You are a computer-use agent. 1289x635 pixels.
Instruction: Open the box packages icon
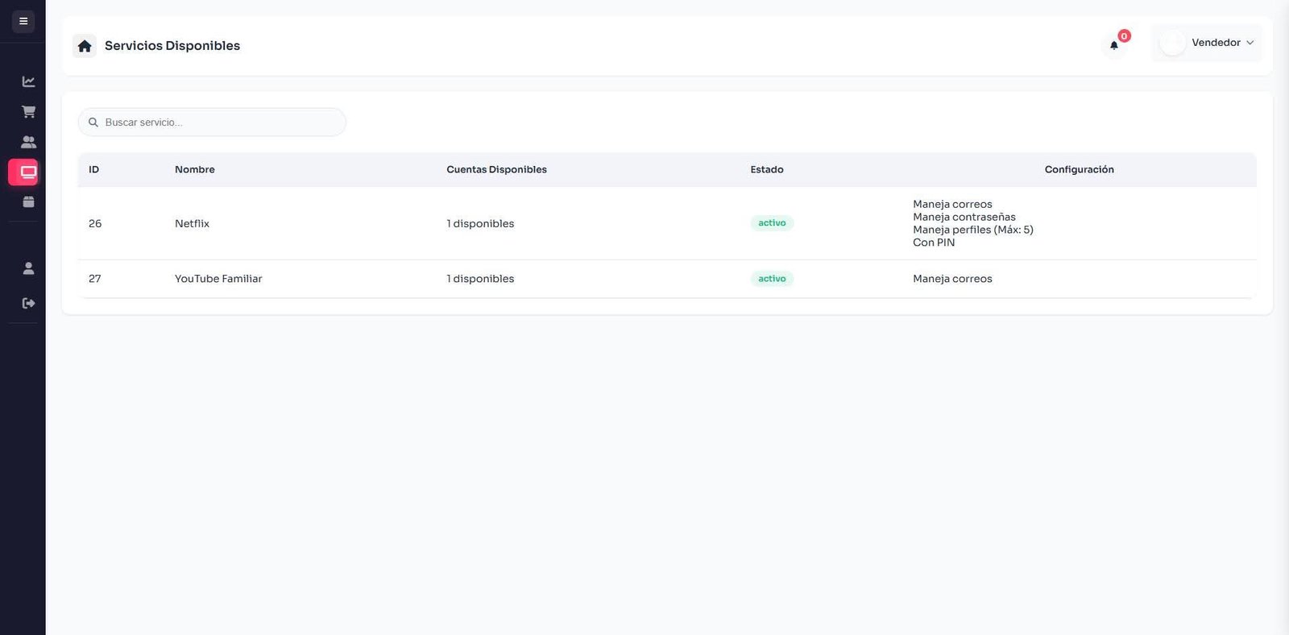(28, 201)
